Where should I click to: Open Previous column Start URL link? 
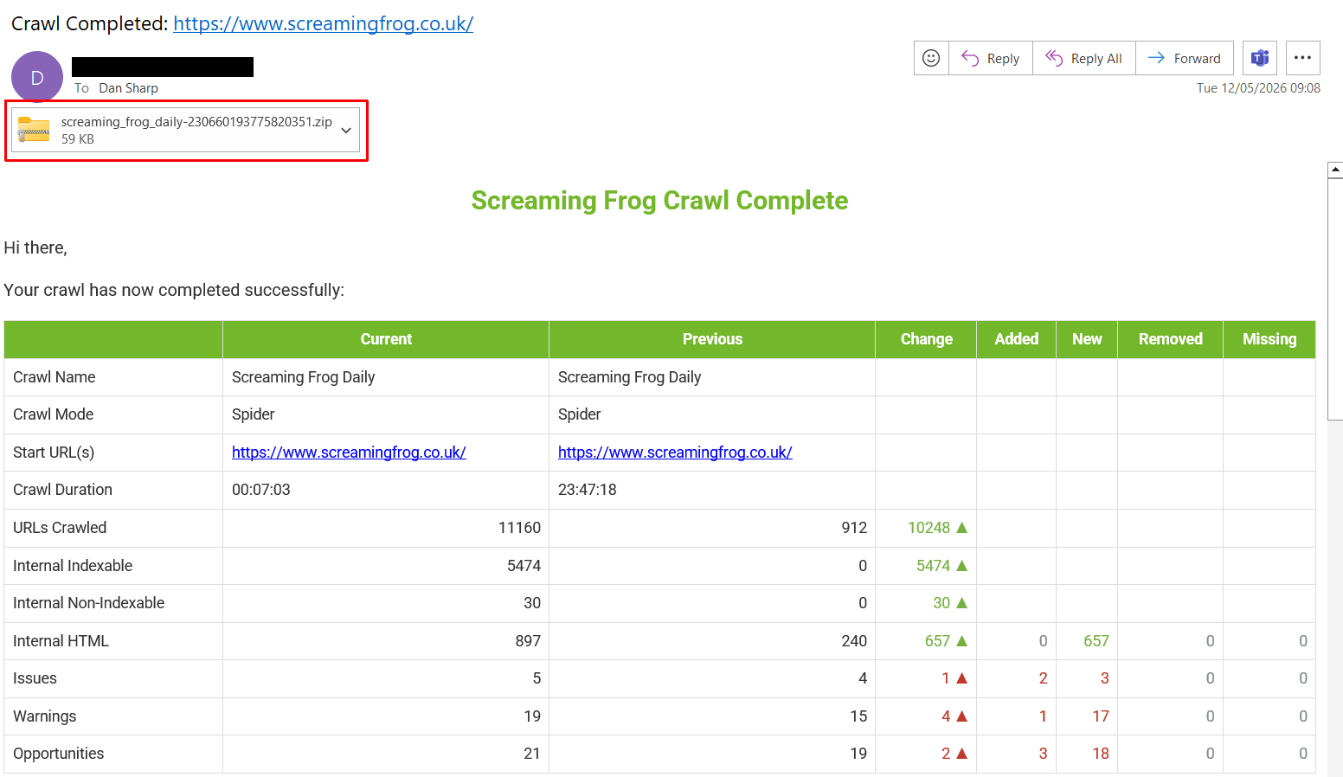click(675, 452)
